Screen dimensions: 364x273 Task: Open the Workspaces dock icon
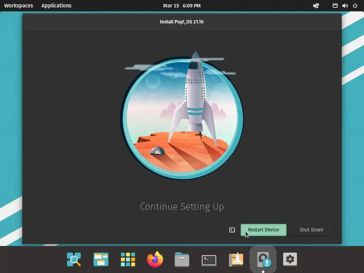101,259
